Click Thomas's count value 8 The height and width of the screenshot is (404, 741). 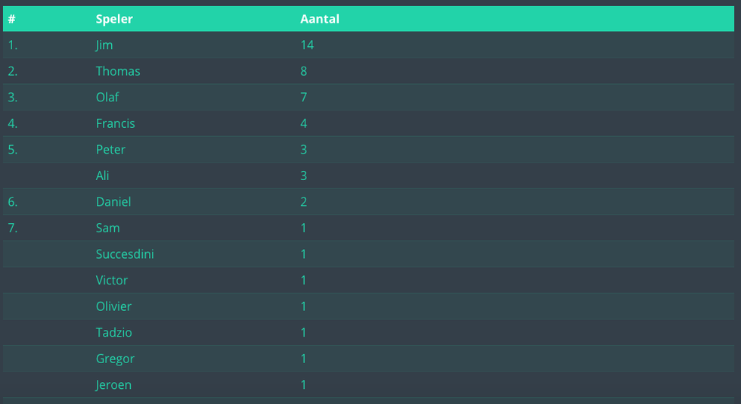click(304, 71)
